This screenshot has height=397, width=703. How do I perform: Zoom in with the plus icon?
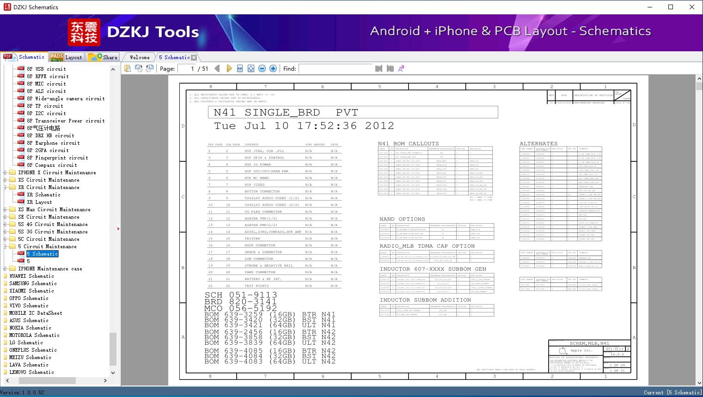click(273, 68)
